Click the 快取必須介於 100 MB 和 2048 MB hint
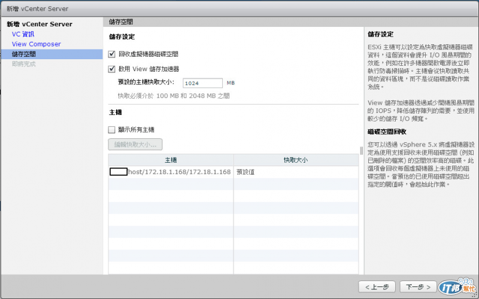Image resolution: width=479 pixels, height=299 pixels. [x=174, y=96]
